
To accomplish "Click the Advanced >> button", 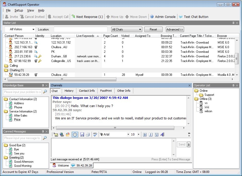I will [175, 29].
